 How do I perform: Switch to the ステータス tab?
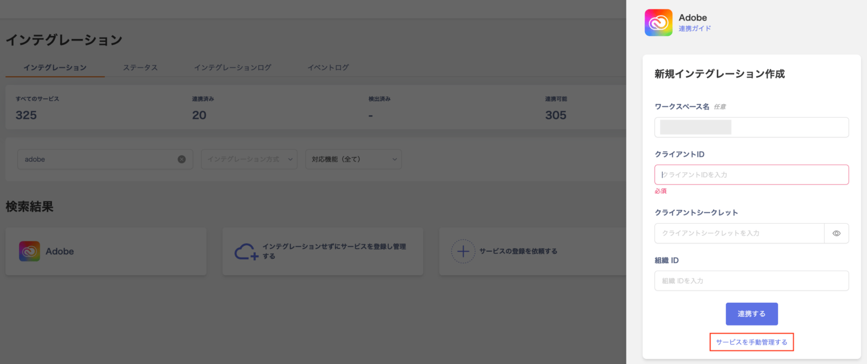(140, 67)
